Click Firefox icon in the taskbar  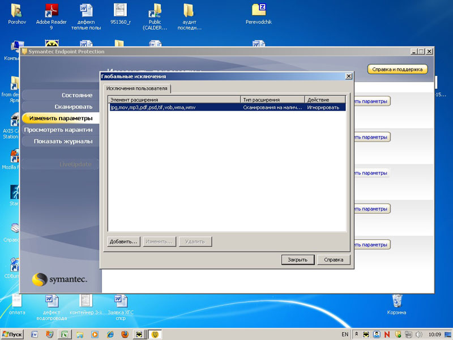[x=125, y=334]
